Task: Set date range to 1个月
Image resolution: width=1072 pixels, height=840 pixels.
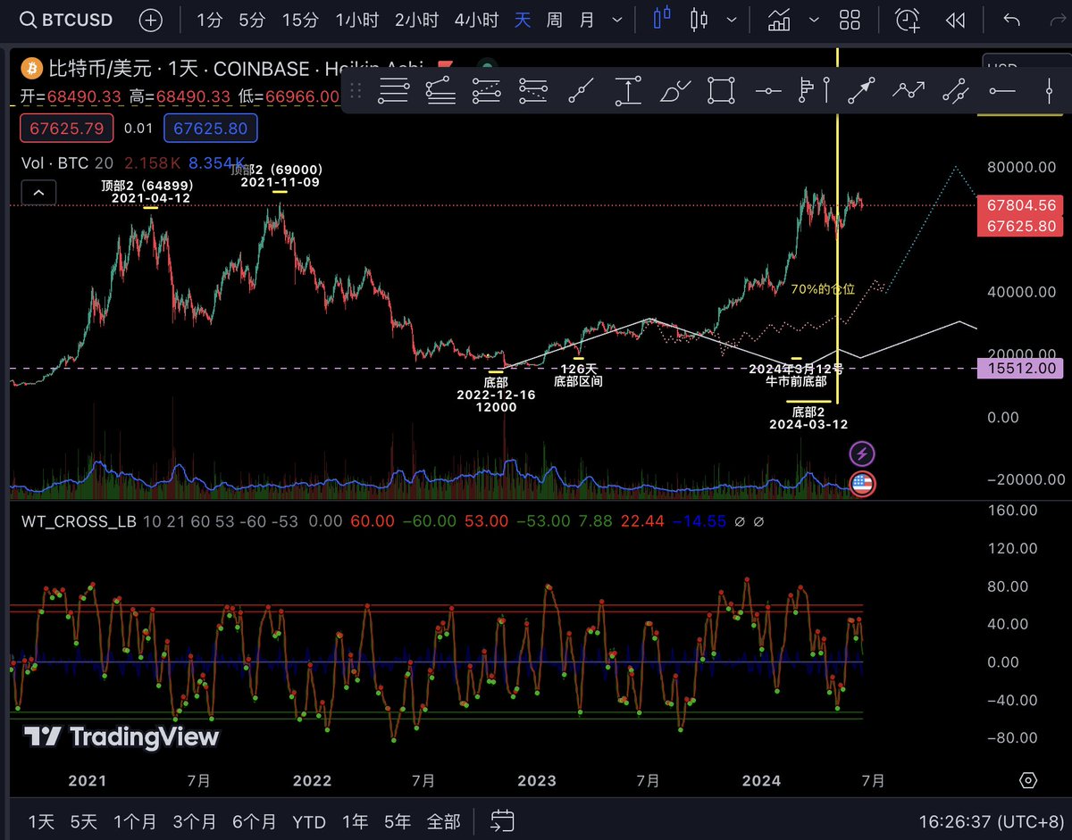Action: (x=135, y=821)
